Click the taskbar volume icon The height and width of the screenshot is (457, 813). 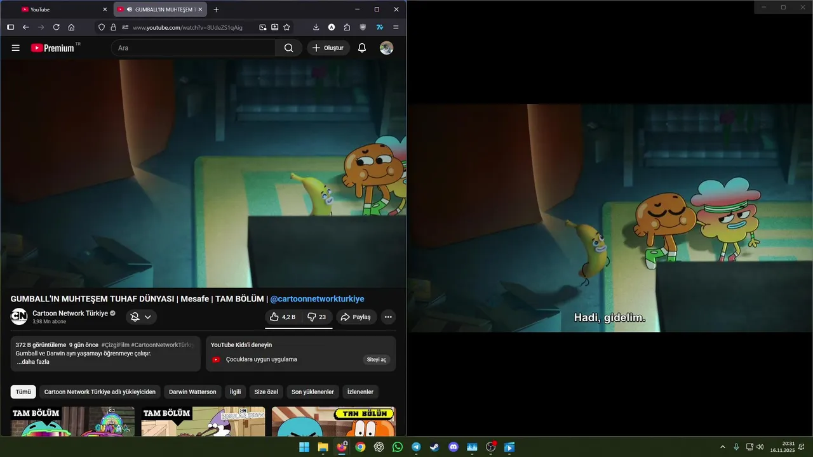click(760, 447)
